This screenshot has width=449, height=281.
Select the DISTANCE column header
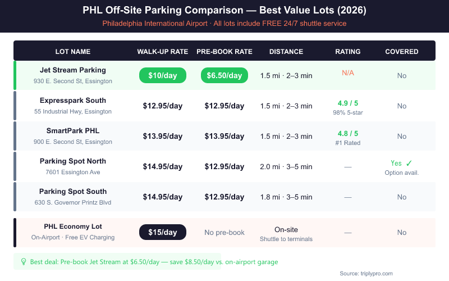tap(286, 52)
